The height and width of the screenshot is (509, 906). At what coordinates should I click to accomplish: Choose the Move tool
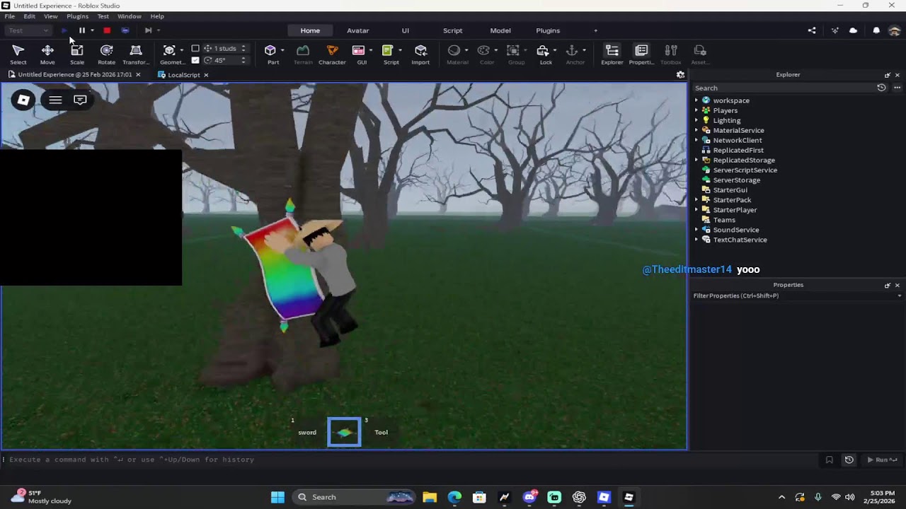pos(47,54)
